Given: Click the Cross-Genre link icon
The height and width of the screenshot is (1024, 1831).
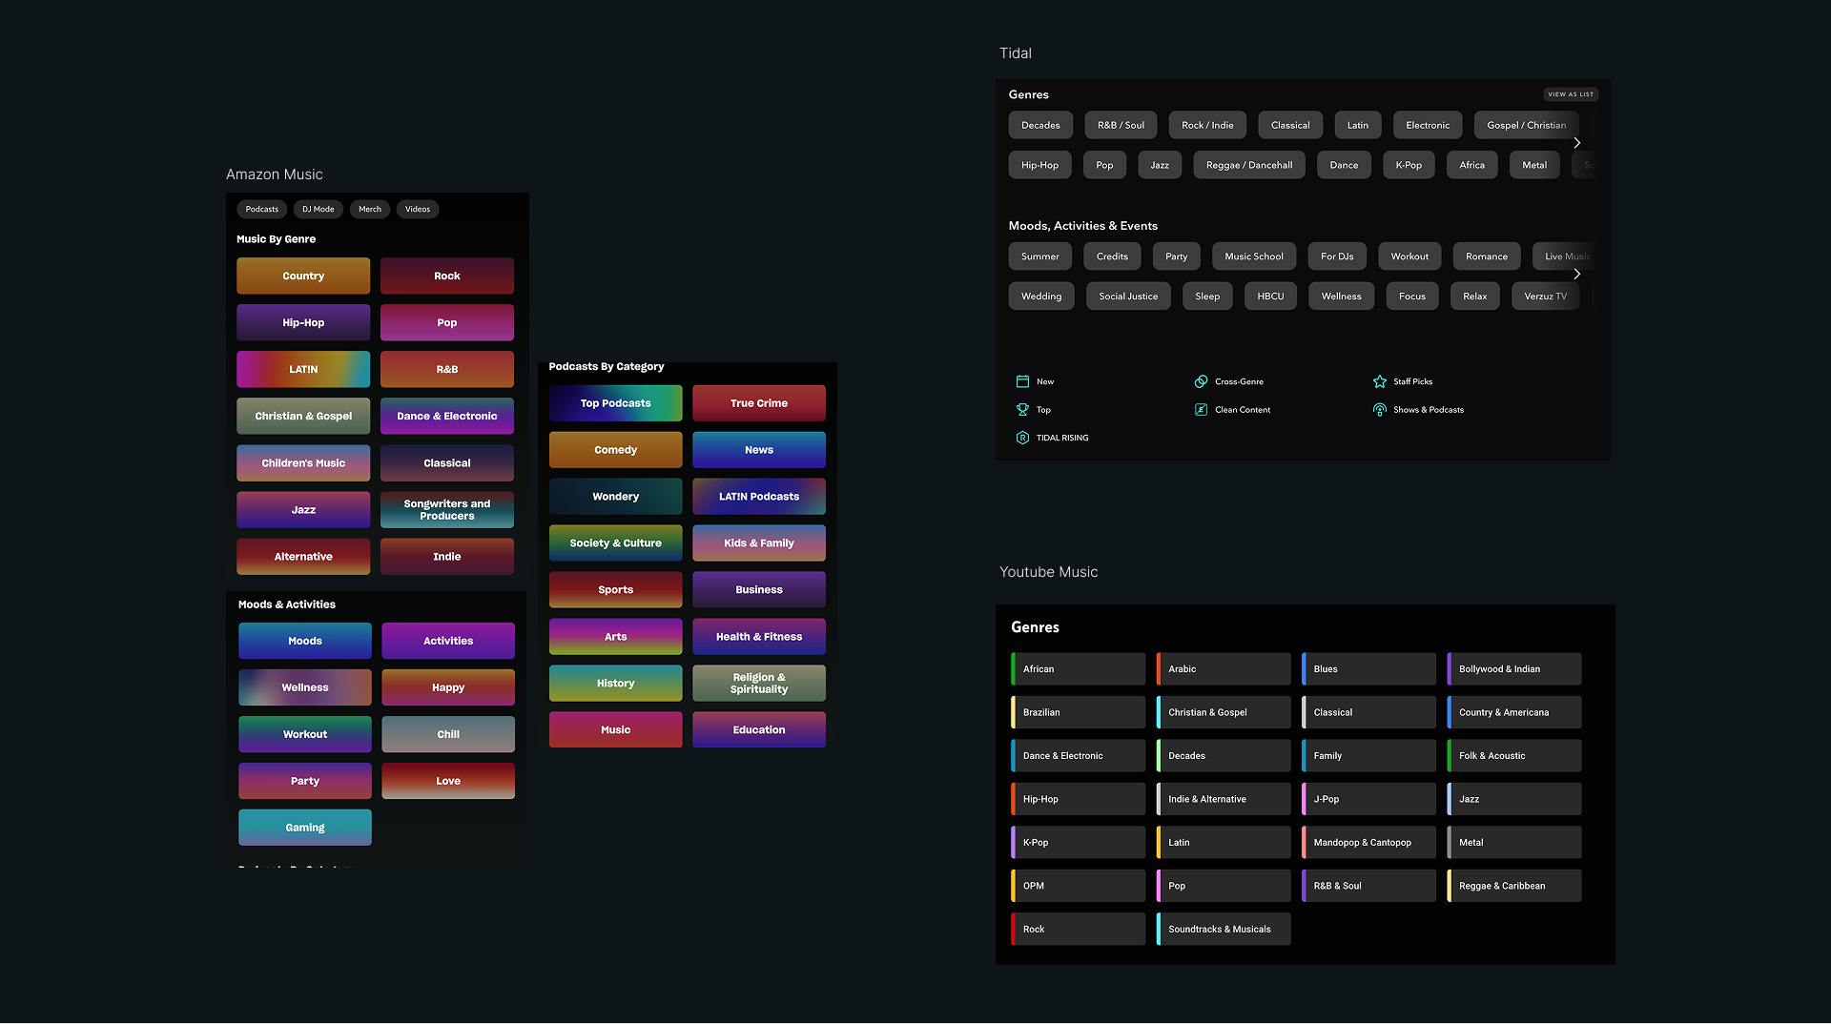Looking at the screenshot, I should (1201, 381).
